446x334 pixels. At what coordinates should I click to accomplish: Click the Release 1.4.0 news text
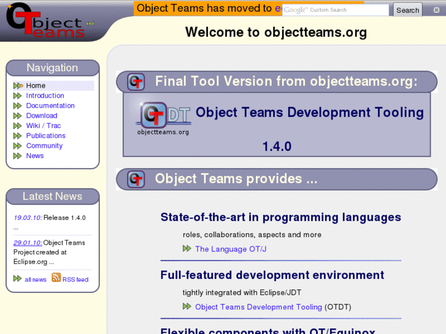coord(64,218)
